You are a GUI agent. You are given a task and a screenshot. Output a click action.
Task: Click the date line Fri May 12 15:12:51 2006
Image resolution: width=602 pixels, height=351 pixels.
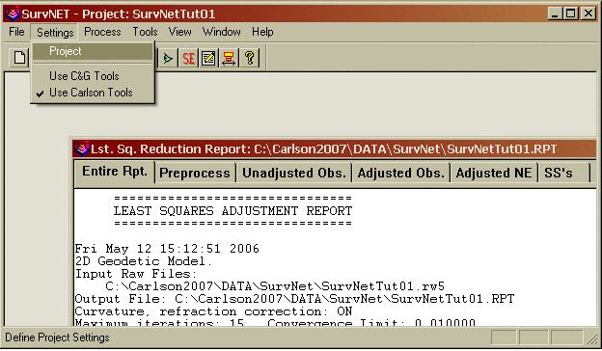[x=167, y=249]
